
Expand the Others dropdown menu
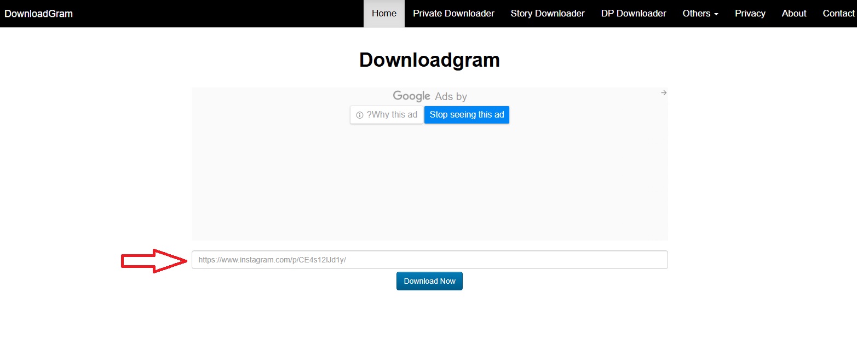point(700,14)
